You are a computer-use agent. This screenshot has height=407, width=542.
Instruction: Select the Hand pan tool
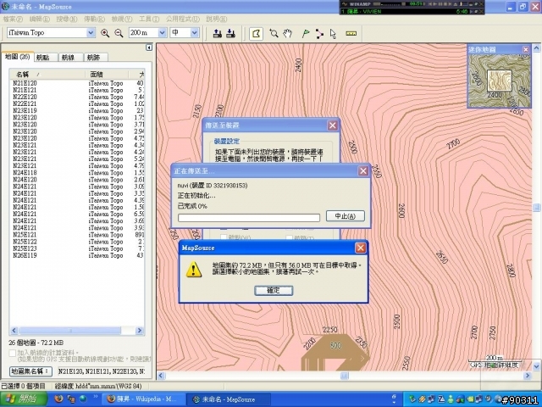[288, 34]
